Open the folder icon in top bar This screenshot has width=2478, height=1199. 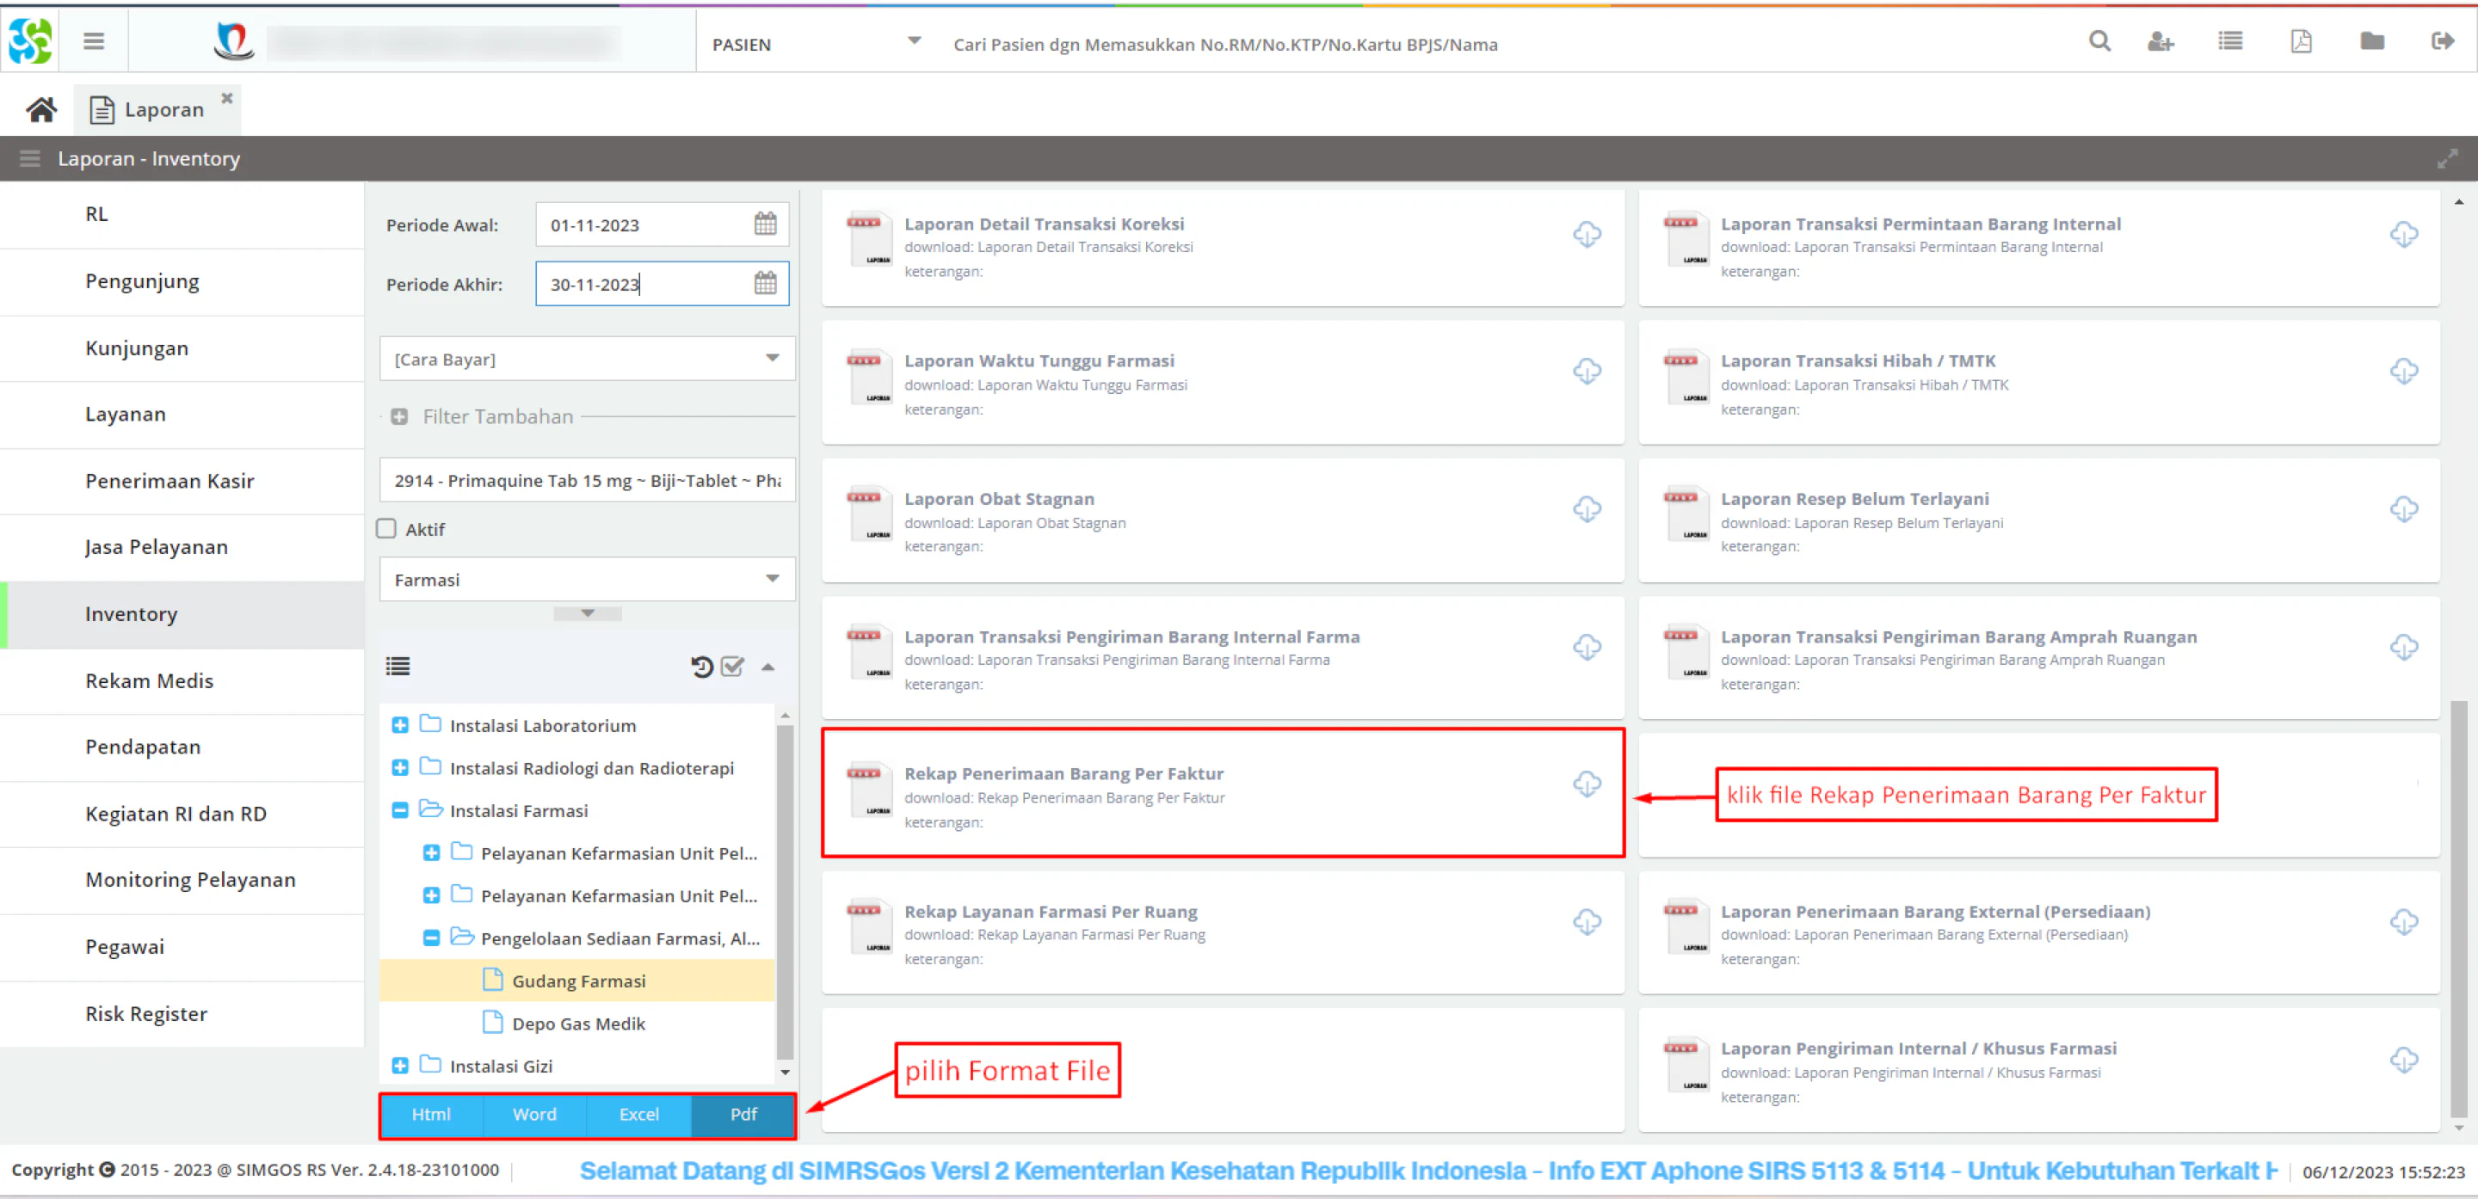pyautogui.click(x=2372, y=41)
